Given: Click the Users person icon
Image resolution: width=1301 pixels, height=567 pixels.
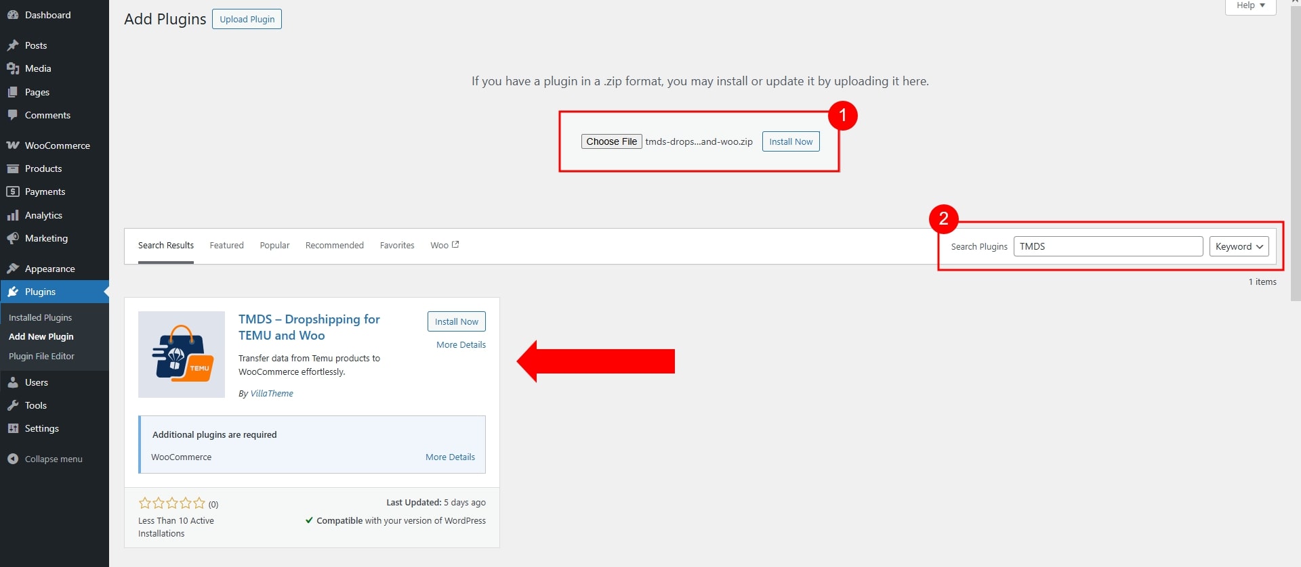Looking at the screenshot, I should [13, 382].
